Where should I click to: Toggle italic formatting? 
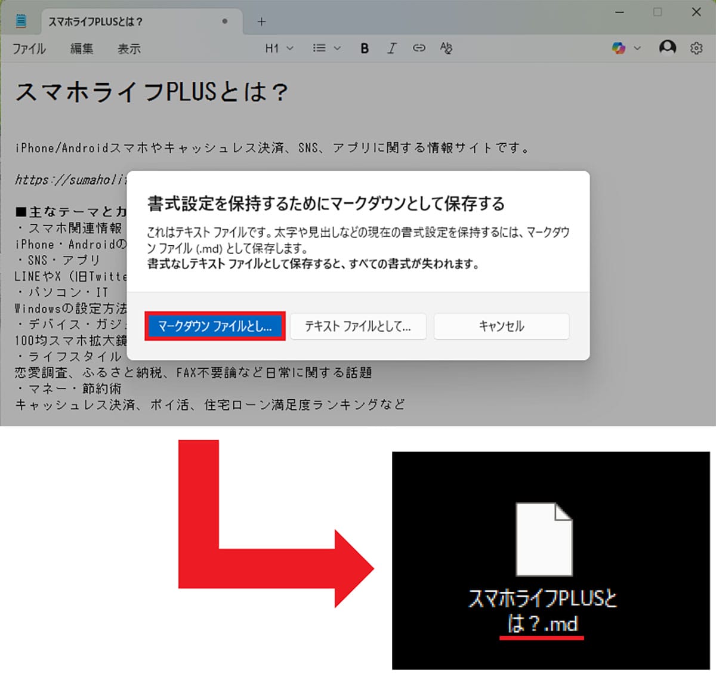pos(391,48)
